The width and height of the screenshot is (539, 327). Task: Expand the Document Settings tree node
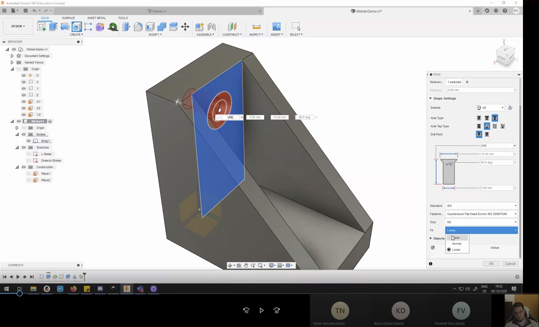(x=12, y=56)
